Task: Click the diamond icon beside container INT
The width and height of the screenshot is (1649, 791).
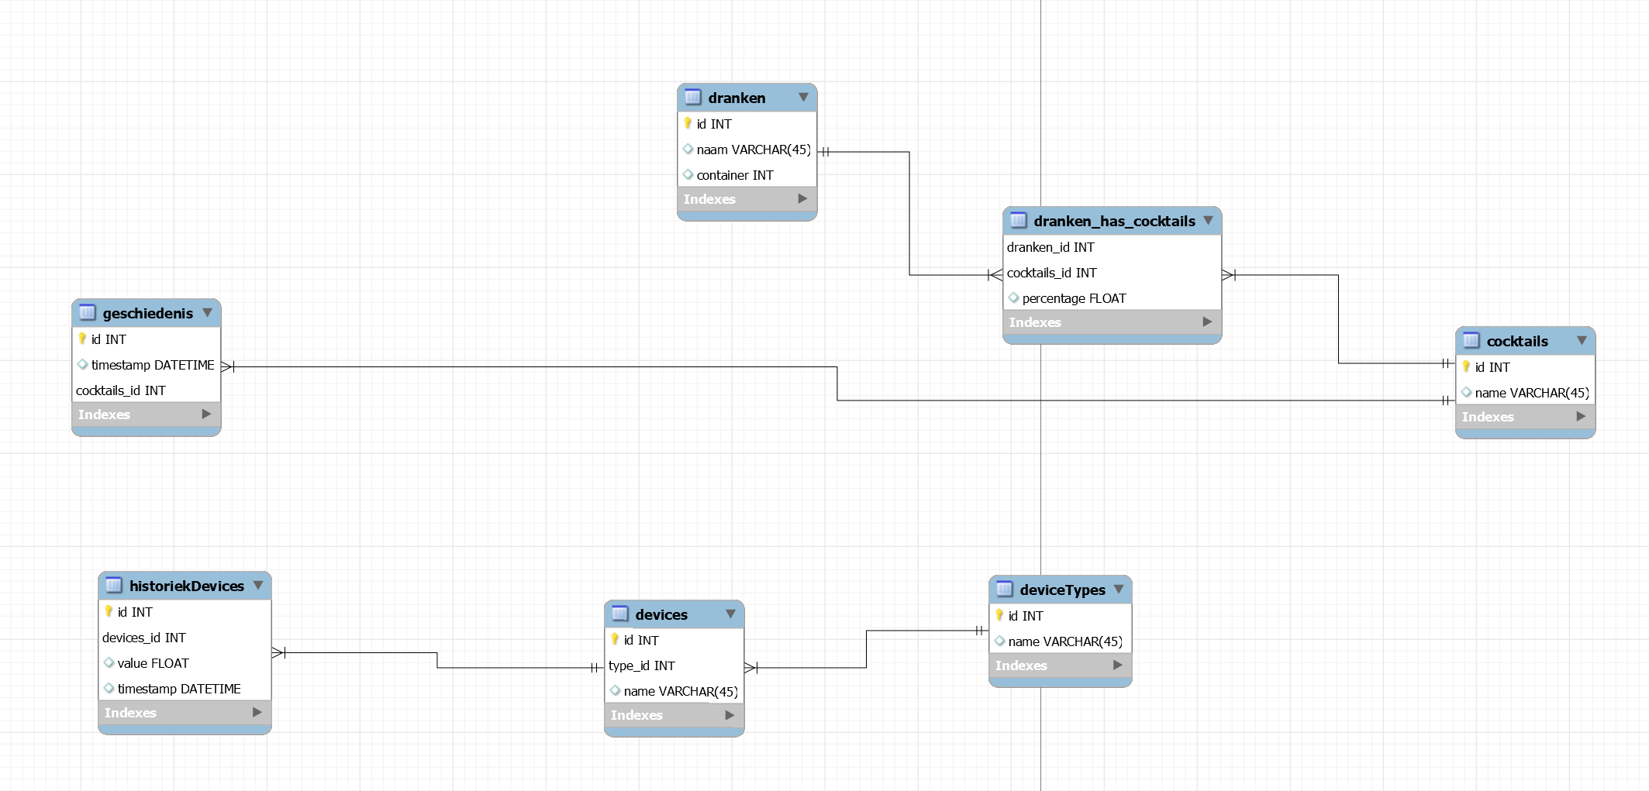Action: (688, 174)
